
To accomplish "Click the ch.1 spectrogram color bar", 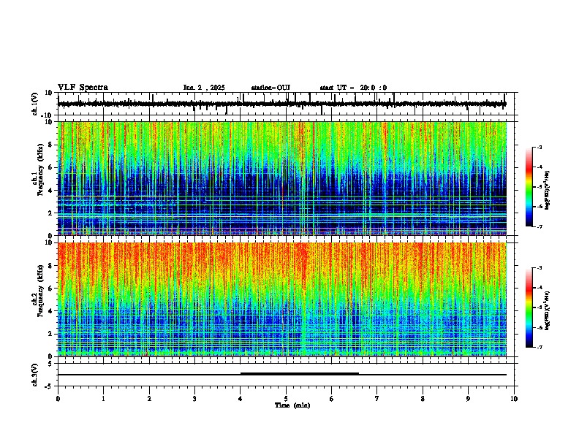I will pos(529,187).
